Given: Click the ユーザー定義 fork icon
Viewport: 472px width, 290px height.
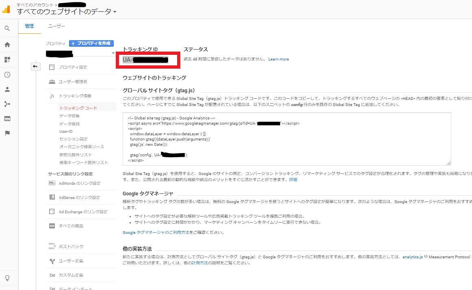Looking at the screenshot, I should (52, 261).
